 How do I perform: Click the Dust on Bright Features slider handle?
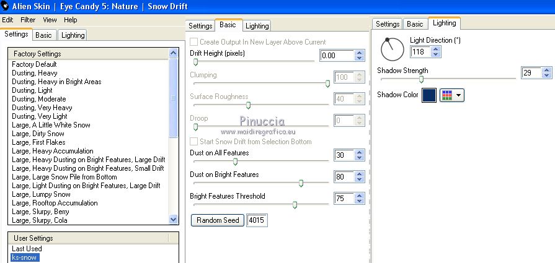point(301,184)
